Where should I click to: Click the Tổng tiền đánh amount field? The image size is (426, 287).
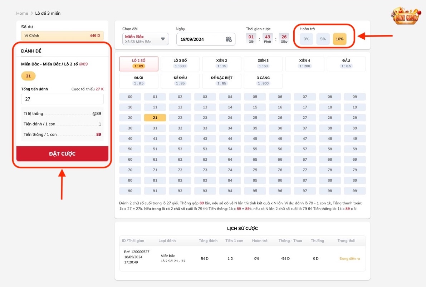pyautogui.click(x=62, y=99)
